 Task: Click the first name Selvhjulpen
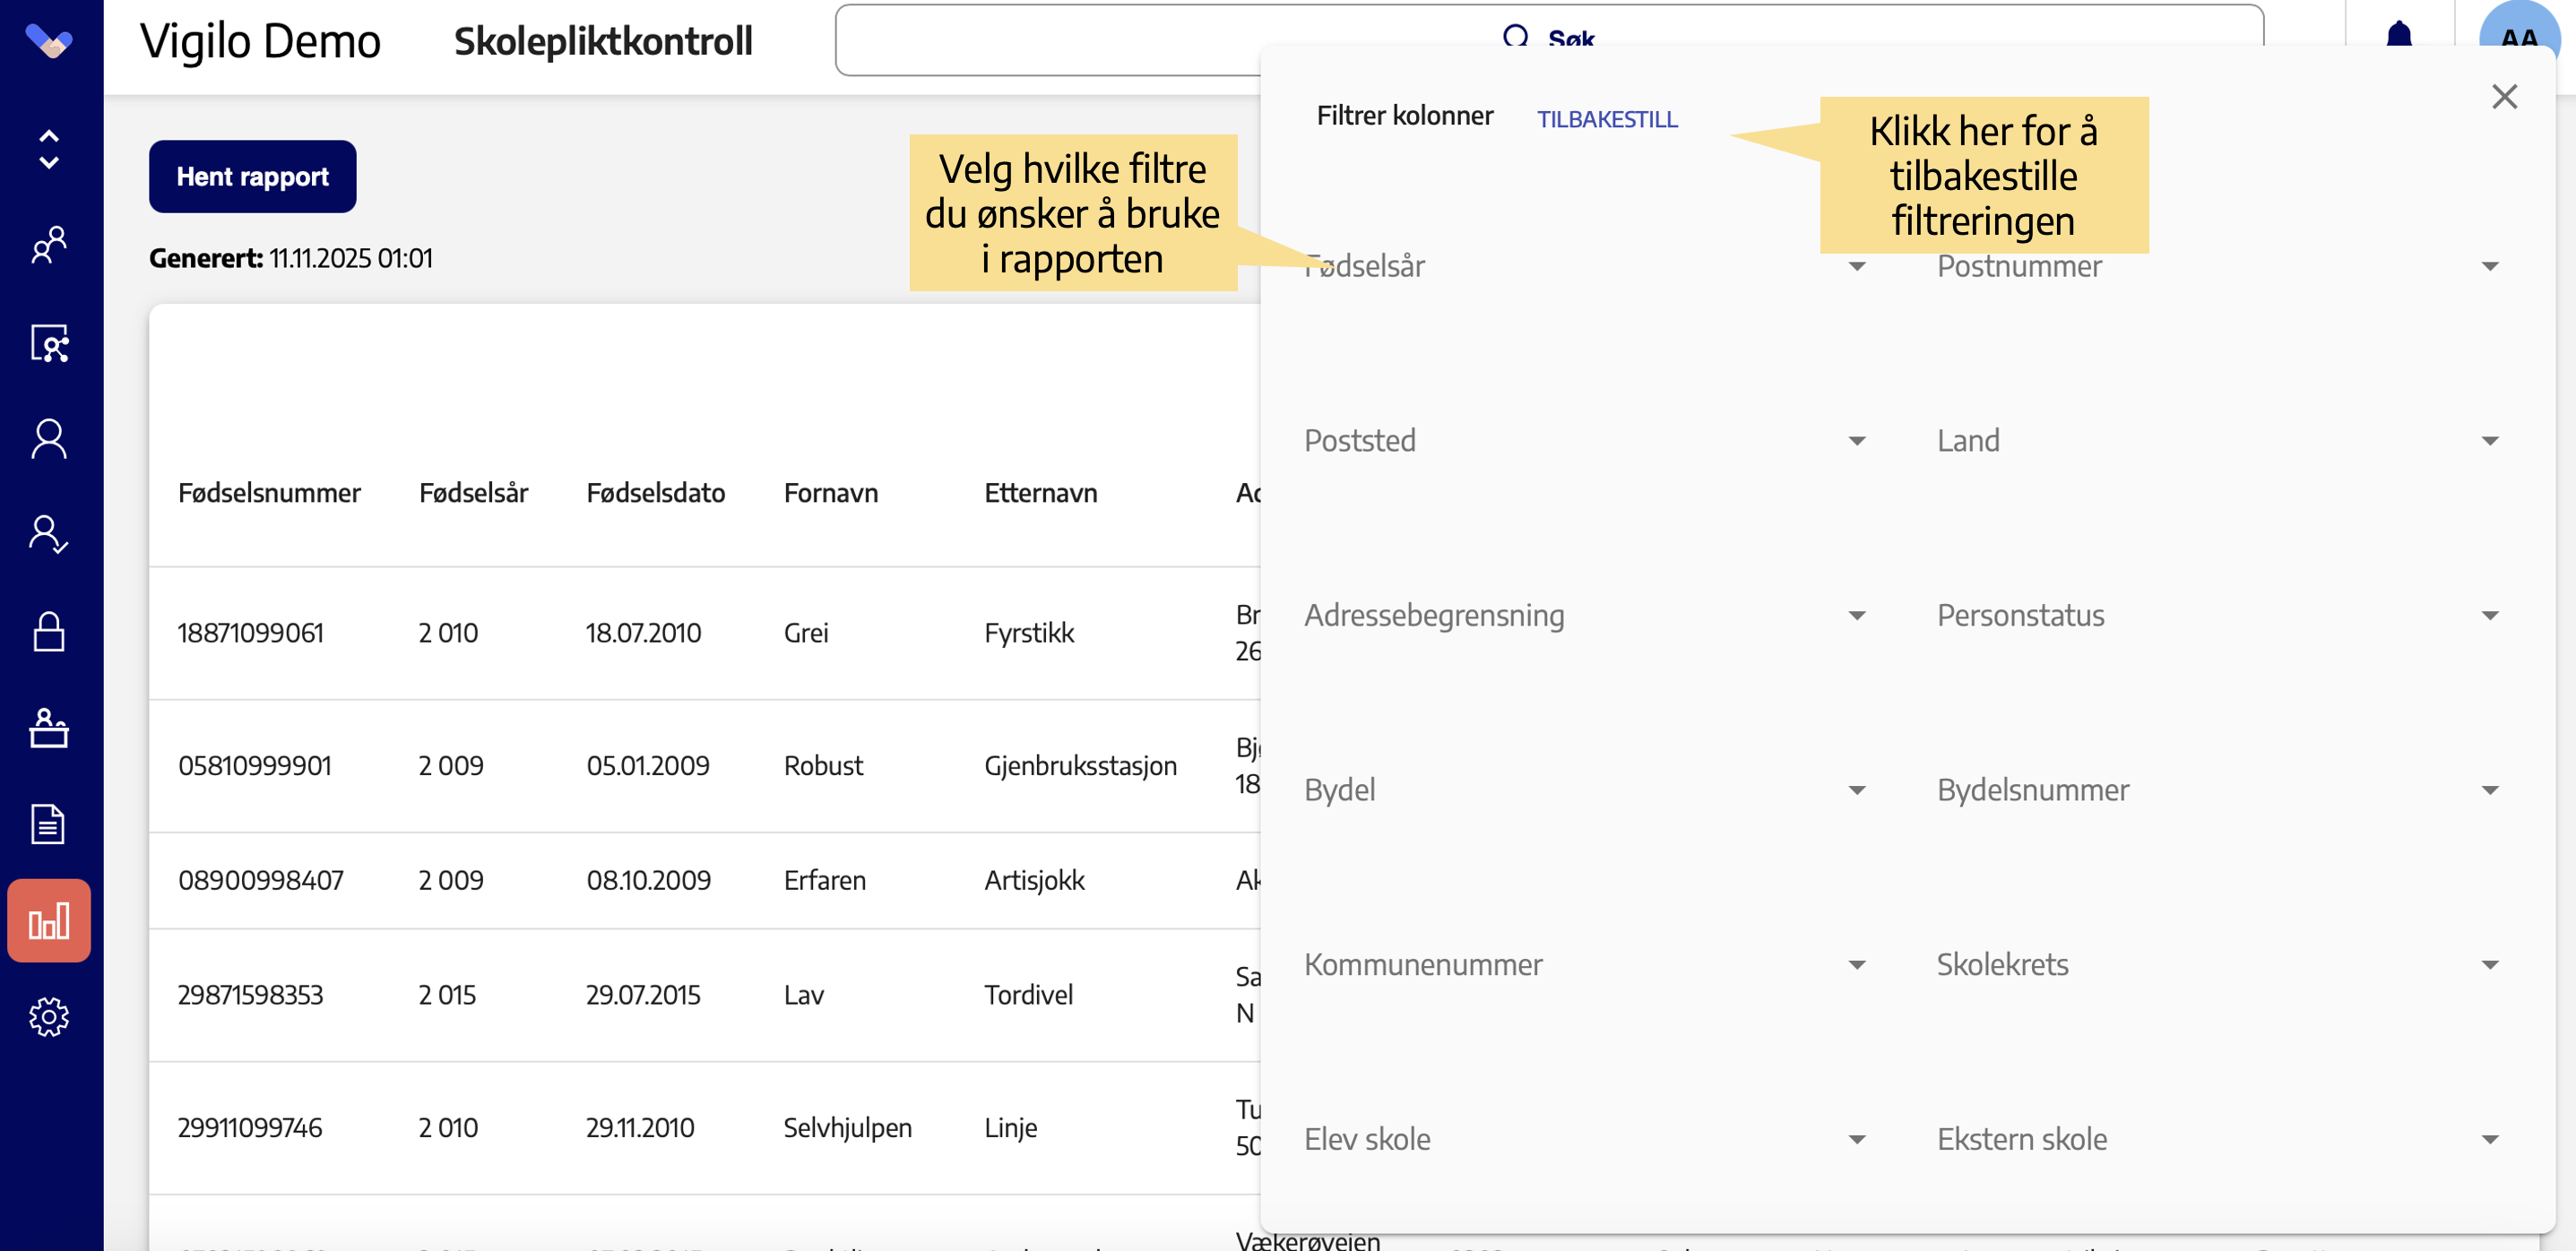pyautogui.click(x=847, y=1128)
